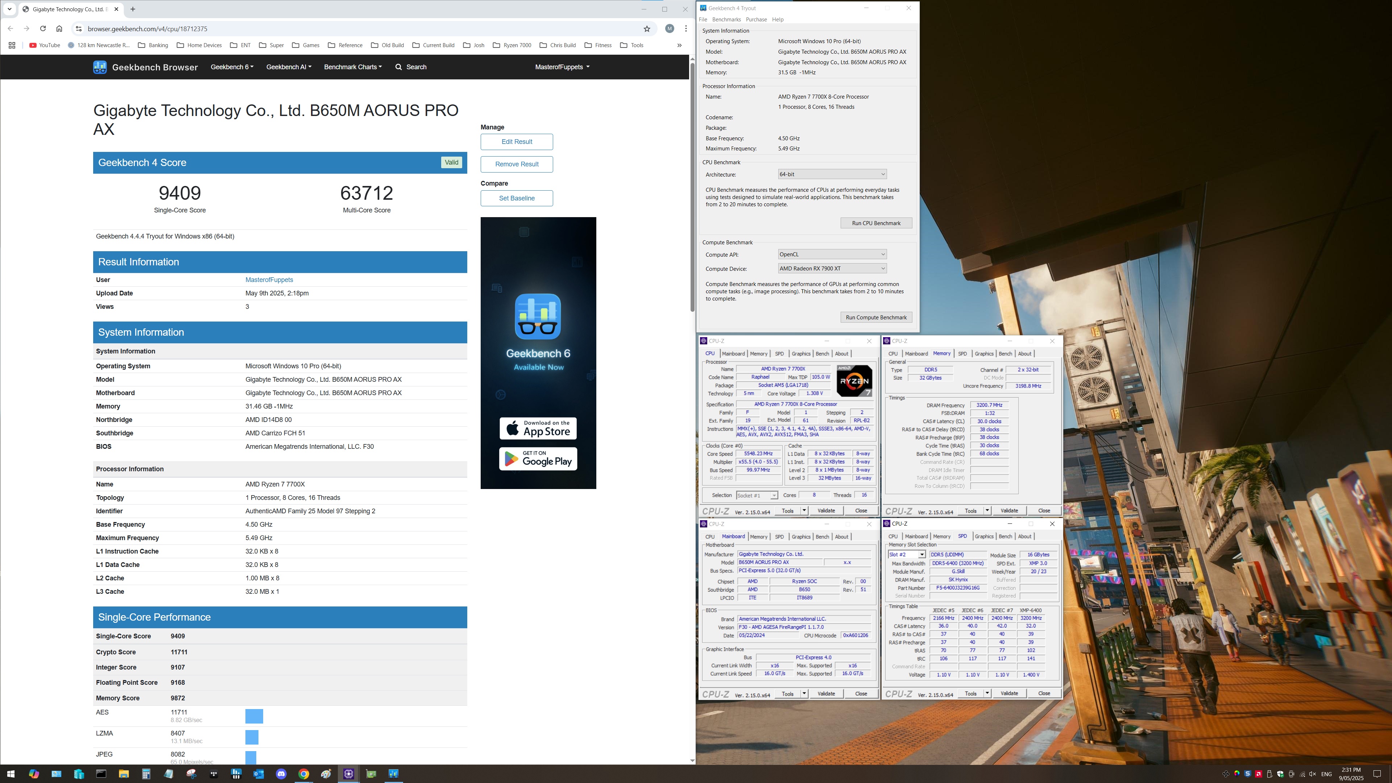Switch to Graphics tab in CPU-Z SPD window
This screenshot has width=1392, height=783.
coord(983,536)
